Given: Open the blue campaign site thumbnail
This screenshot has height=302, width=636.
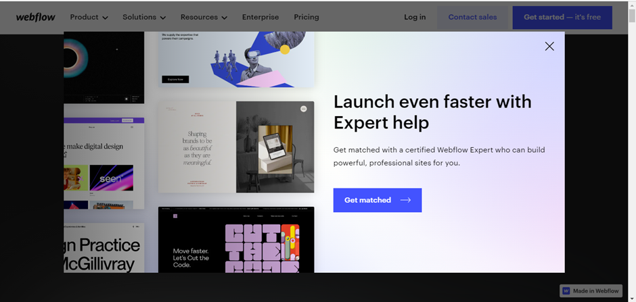Looking at the screenshot, I should click(x=236, y=59).
